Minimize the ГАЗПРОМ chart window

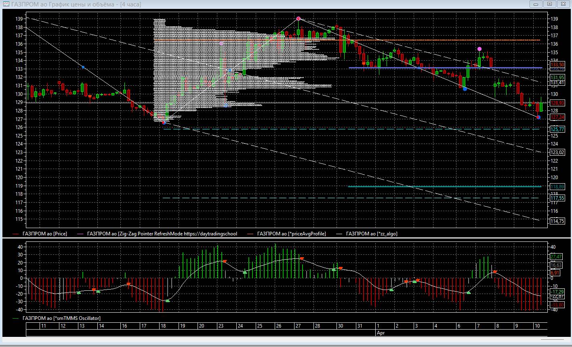(536, 4)
